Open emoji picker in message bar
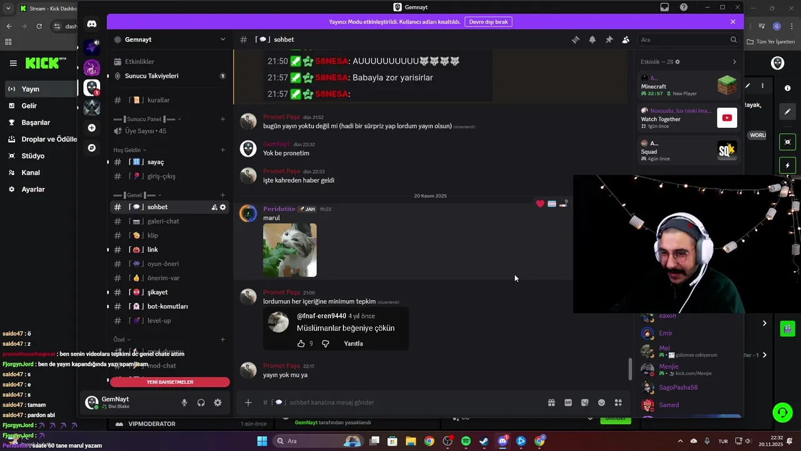 coord(601,403)
